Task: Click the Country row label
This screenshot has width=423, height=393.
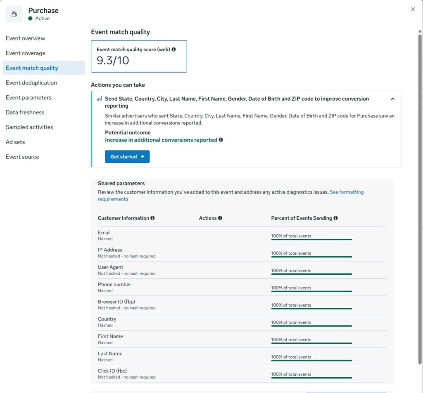Action: 107,319
